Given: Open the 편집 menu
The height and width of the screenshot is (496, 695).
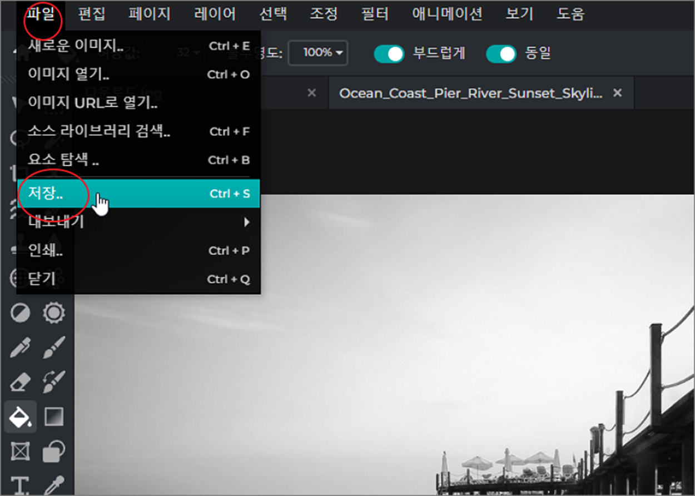Looking at the screenshot, I should (92, 13).
